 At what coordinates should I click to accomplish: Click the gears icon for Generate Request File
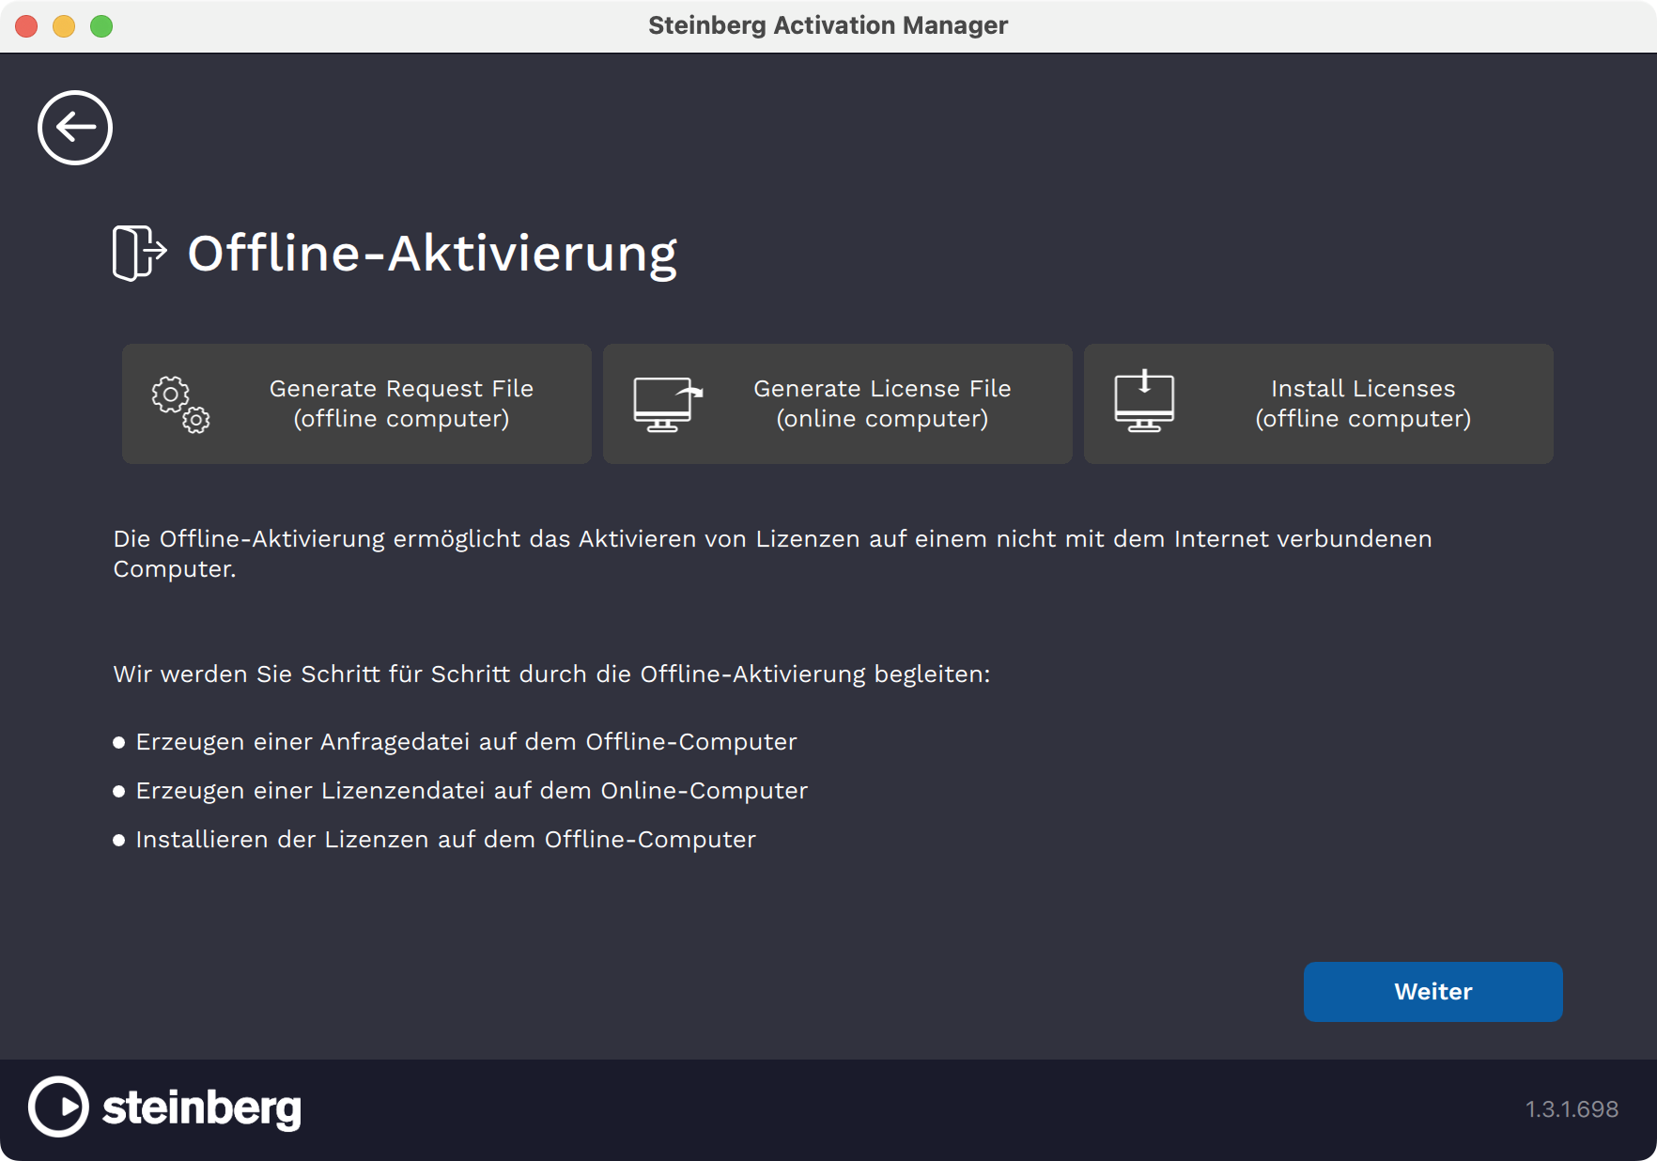pos(180,404)
